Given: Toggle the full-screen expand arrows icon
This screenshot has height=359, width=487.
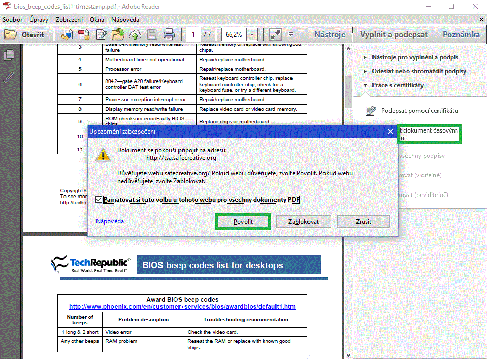Looking at the screenshot, I should pos(275,35).
